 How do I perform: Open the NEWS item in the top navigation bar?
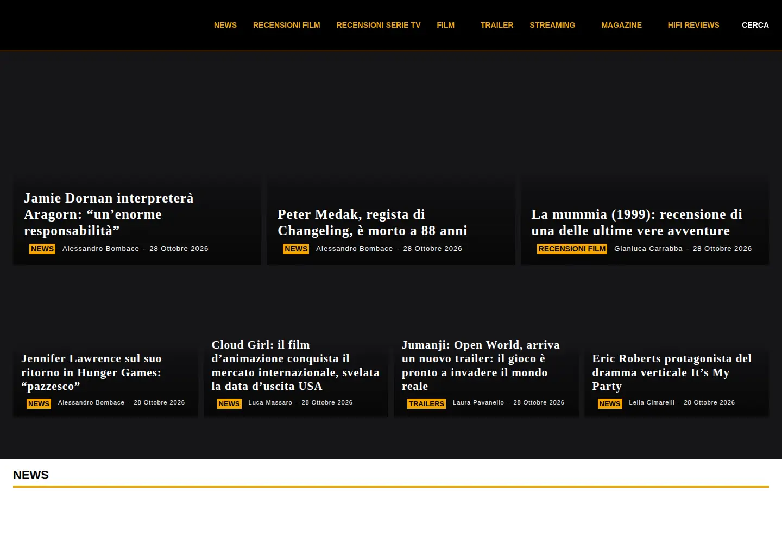tap(225, 25)
